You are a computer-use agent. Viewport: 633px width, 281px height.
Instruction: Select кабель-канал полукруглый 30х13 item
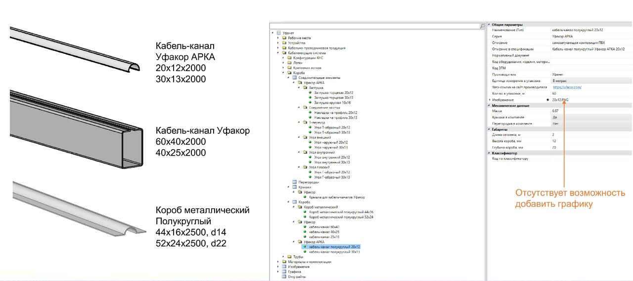coord(334,252)
